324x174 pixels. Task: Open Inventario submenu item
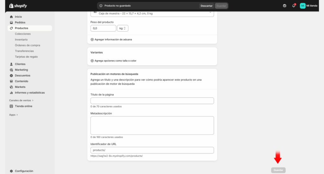point(21,40)
